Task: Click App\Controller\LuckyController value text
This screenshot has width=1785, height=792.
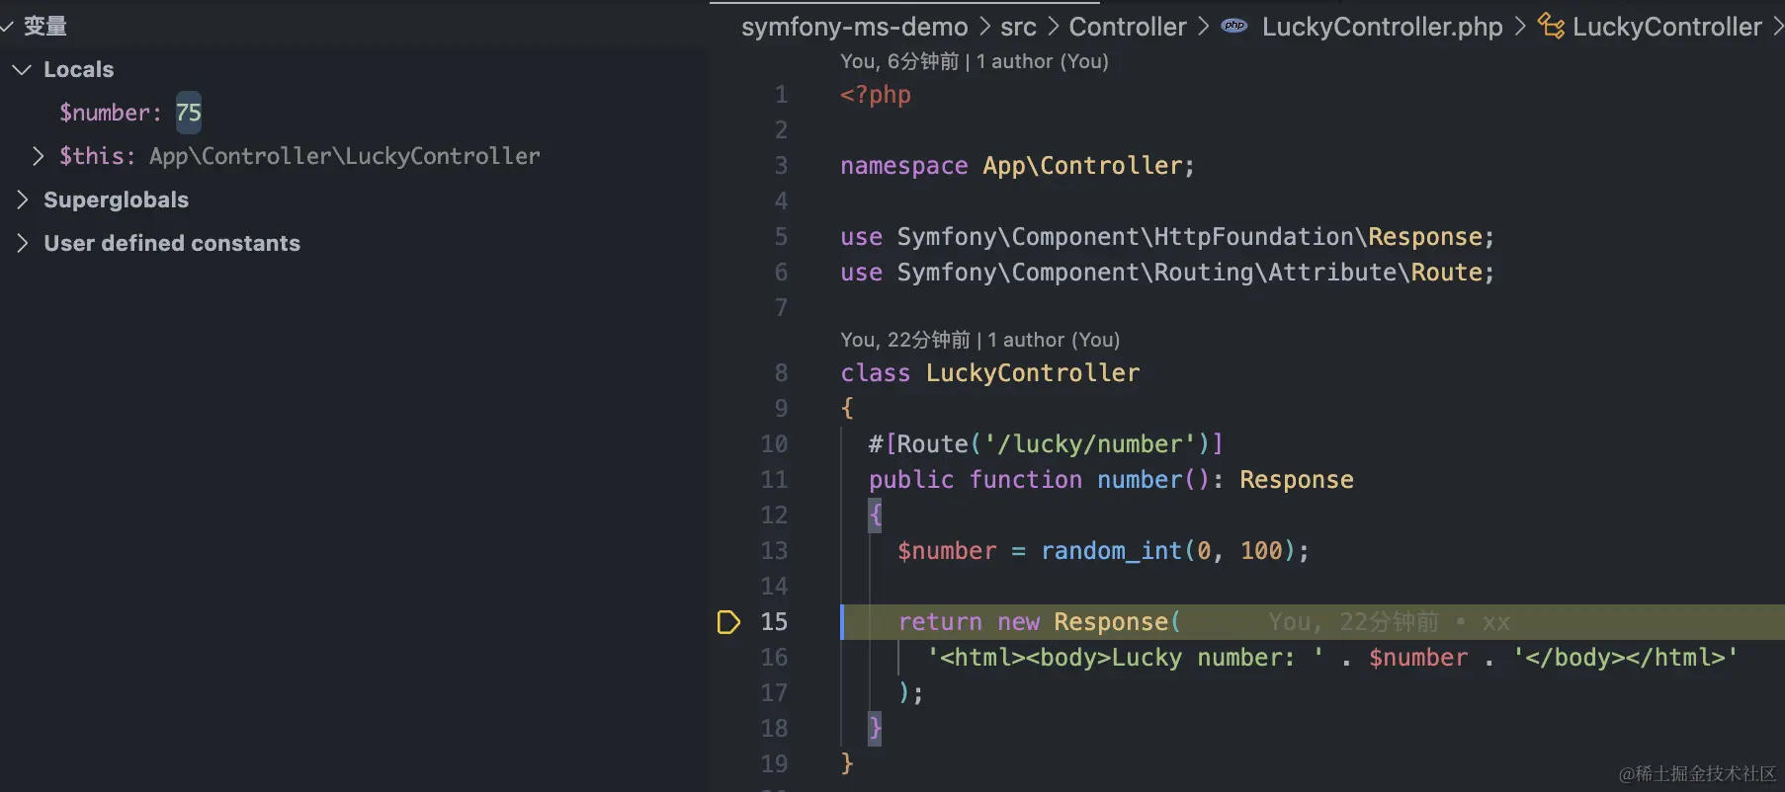Action: pos(345,156)
